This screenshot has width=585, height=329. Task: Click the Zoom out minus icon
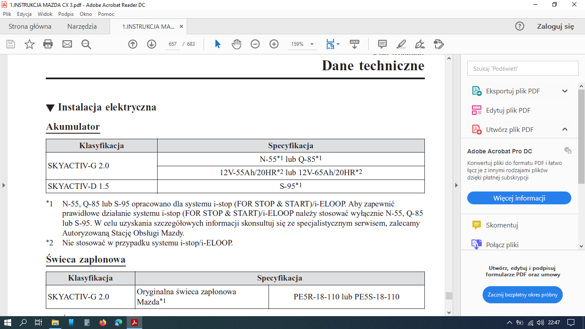point(255,44)
